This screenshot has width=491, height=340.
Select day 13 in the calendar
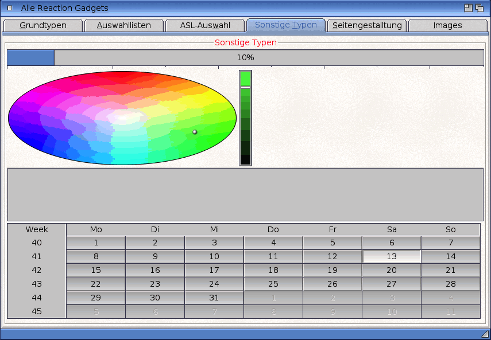point(392,256)
